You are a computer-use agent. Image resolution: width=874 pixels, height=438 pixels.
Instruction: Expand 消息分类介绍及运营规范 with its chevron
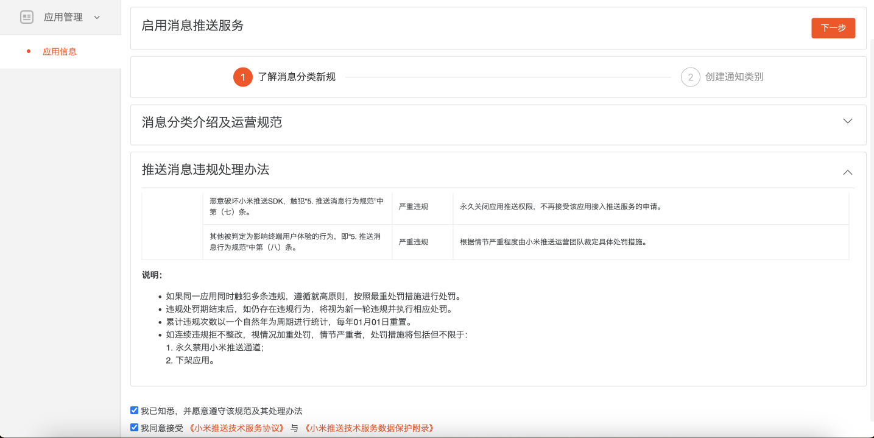pyautogui.click(x=847, y=121)
